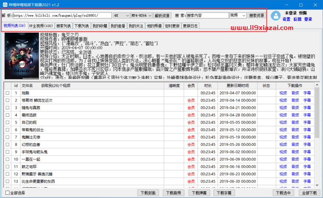This screenshot has width=323, height=198.
Task: Click 会员 tag on row 7
Action: 191,137
